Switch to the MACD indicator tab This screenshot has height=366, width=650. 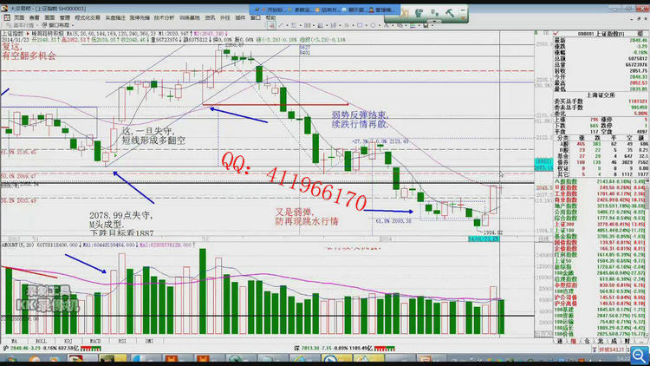pyautogui.click(x=95, y=341)
